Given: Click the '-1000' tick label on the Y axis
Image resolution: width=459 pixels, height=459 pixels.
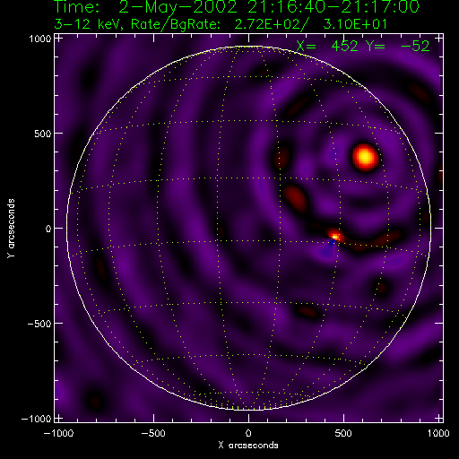Looking at the screenshot, I should pyautogui.click(x=37, y=419).
